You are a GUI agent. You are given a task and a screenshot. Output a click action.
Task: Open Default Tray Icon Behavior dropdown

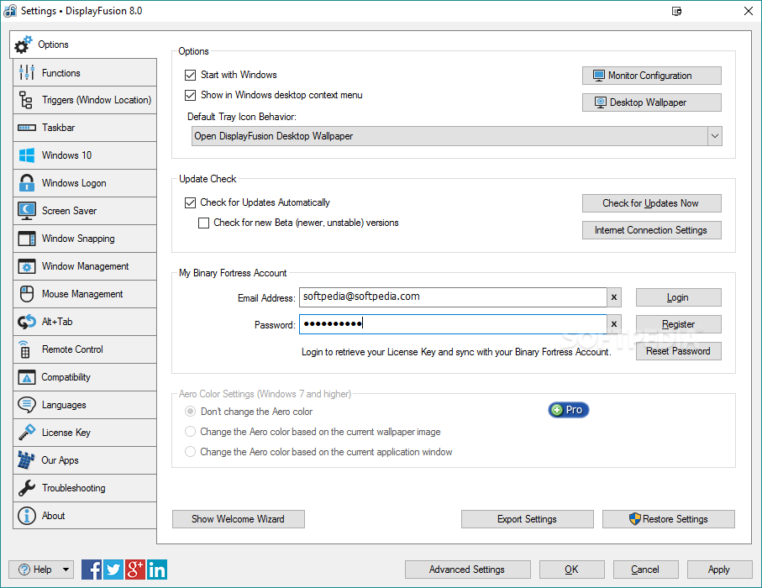(x=457, y=136)
